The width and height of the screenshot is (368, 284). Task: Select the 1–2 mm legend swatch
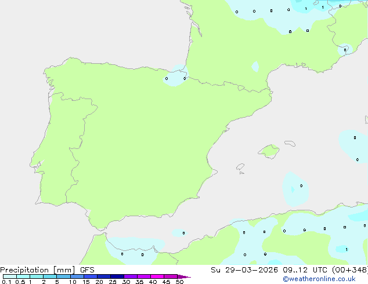[37, 276]
